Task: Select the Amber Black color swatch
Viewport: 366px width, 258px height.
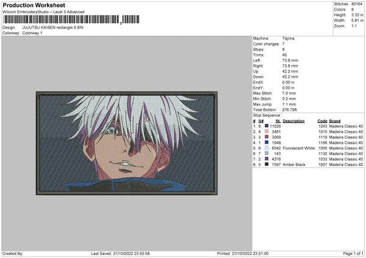Action: click(266, 164)
